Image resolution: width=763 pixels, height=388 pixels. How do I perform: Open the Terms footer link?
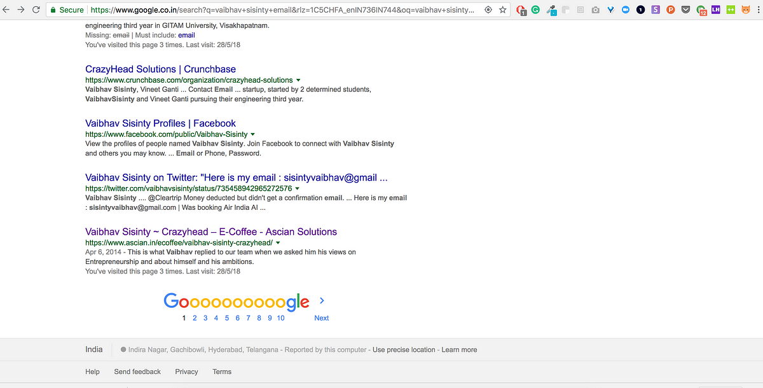[222, 371]
